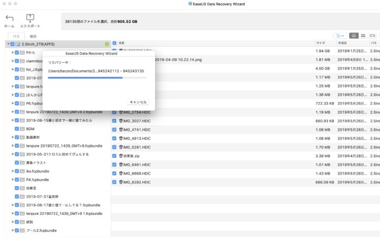Click trash icon of IMG_4741.HEIC
The height and width of the screenshot is (240, 380).
pyautogui.click(x=121, y=130)
